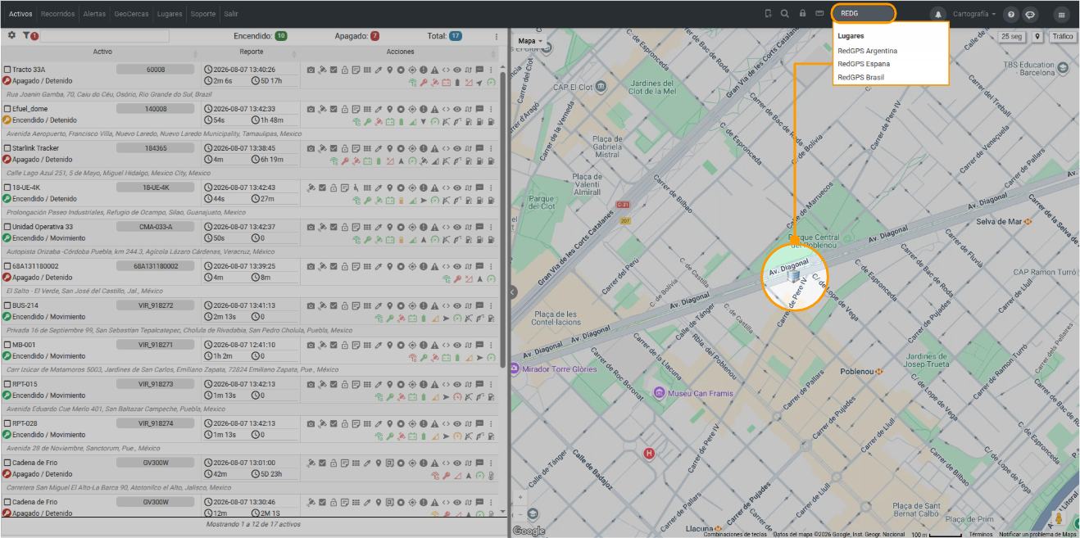The height and width of the screenshot is (538, 1080).
Task: Check the Unidad Operativa 33 checkbox
Action: 7,227
